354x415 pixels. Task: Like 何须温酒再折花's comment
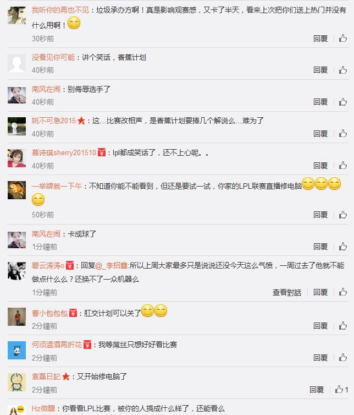pyautogui.click(x=343, y=358)
